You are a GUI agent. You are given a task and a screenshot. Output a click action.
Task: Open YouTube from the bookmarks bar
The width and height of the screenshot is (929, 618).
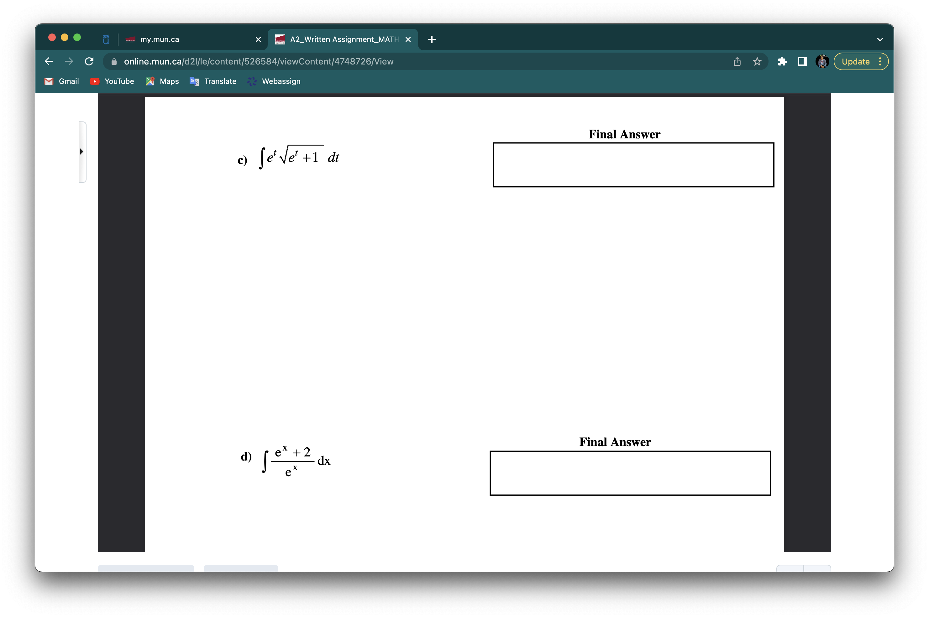pos(112,81)
